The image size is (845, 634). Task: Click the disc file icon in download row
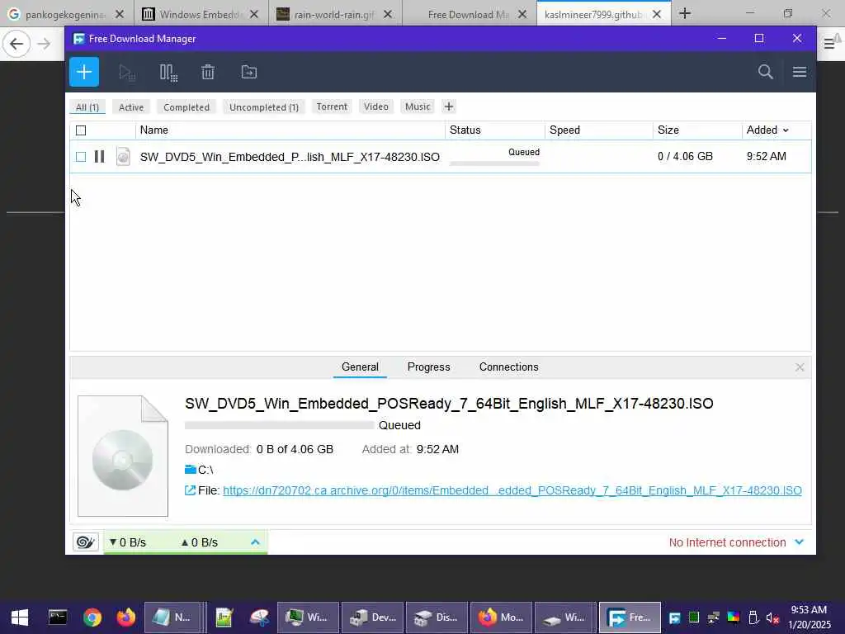pyautogui.click(x=123, y=156)
